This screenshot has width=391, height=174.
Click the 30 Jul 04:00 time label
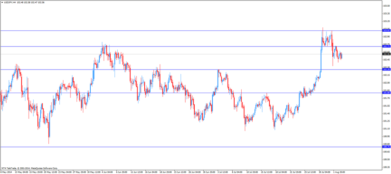pos(325,172)
